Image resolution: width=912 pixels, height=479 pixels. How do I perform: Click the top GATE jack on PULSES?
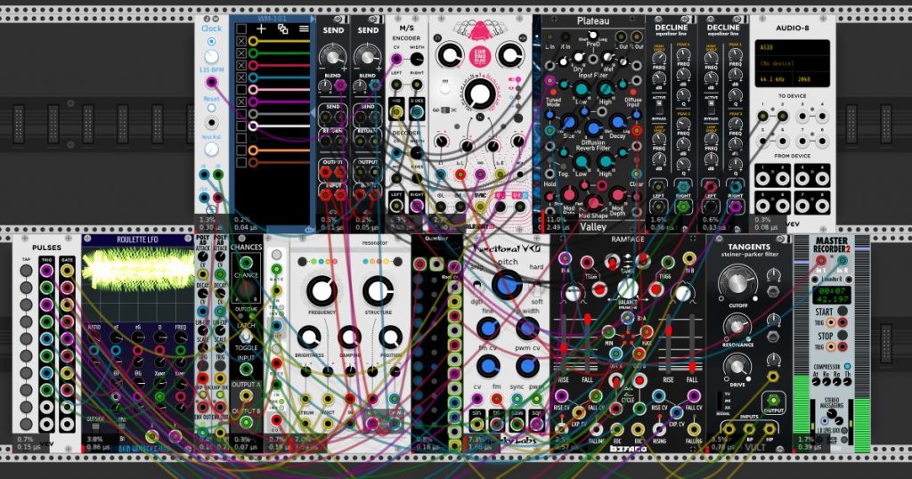(x=67, y=271)
